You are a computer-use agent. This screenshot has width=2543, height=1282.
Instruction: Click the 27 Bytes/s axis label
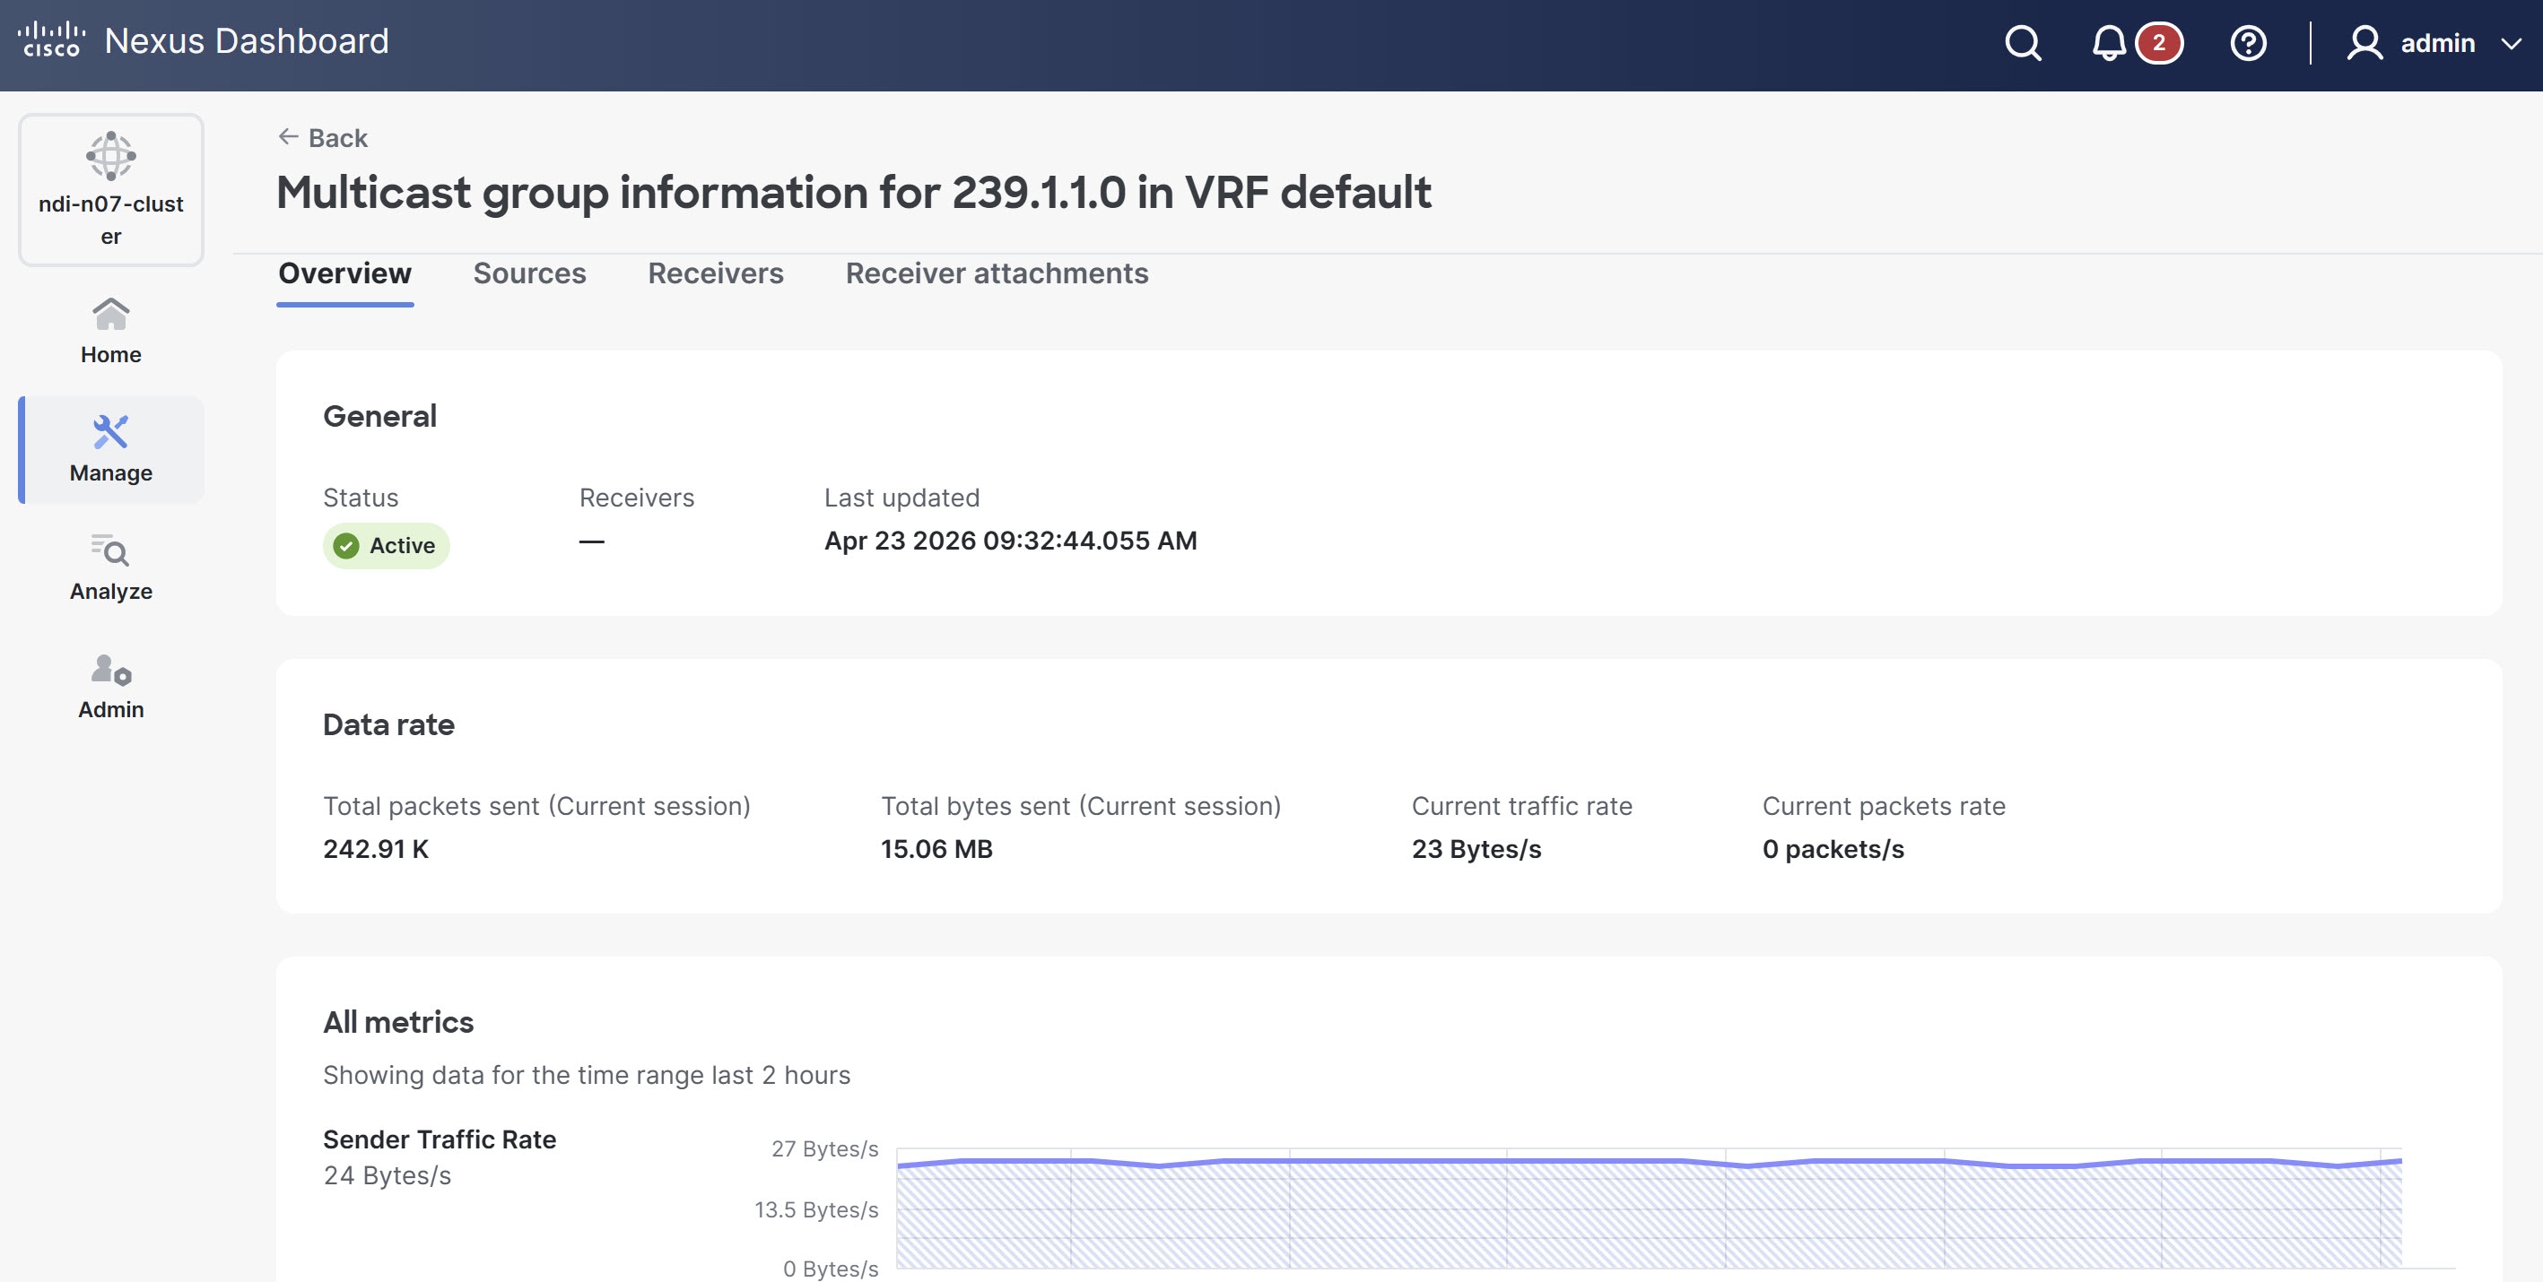click(x=824, y=1148)
